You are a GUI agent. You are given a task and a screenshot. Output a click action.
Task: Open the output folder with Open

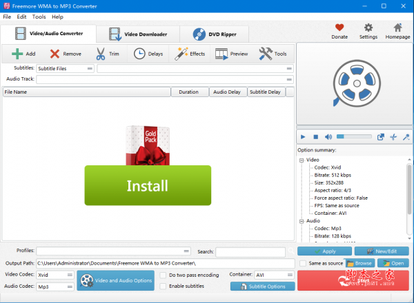[393, 263]
